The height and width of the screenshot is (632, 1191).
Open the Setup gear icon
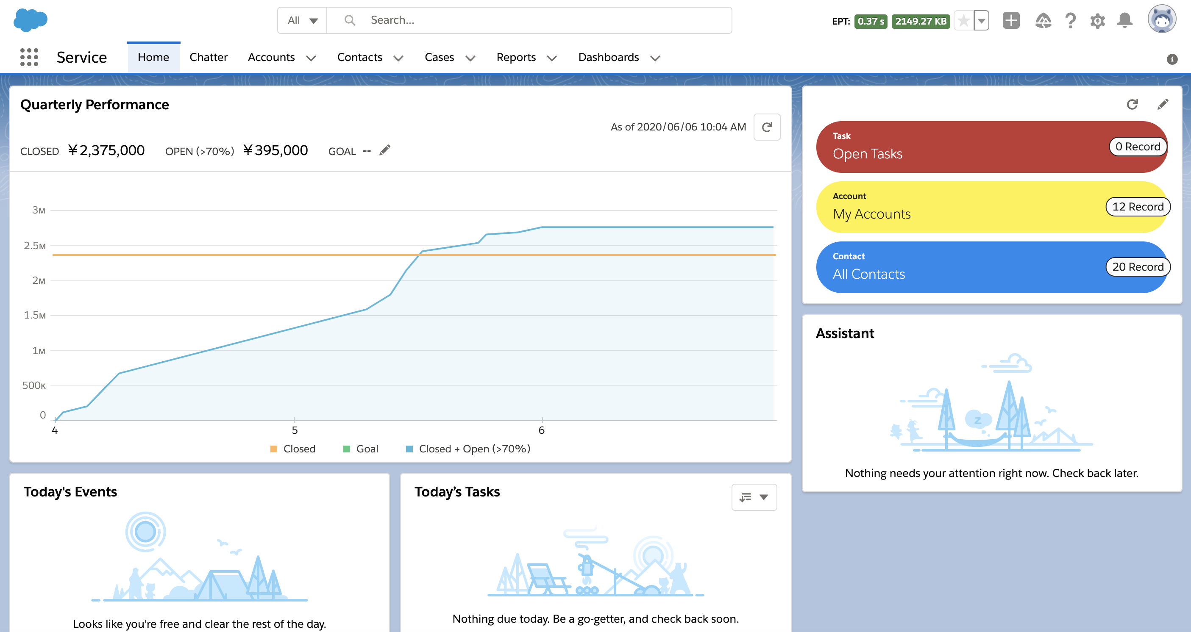pyautogui.click(x=1098, y=21)
